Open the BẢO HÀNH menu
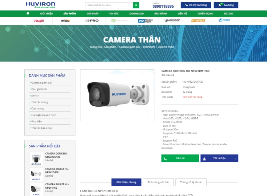The image size is (267, 196). (161, 14)
